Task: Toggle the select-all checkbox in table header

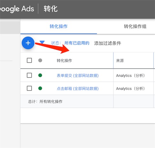Action: [29, 60]
